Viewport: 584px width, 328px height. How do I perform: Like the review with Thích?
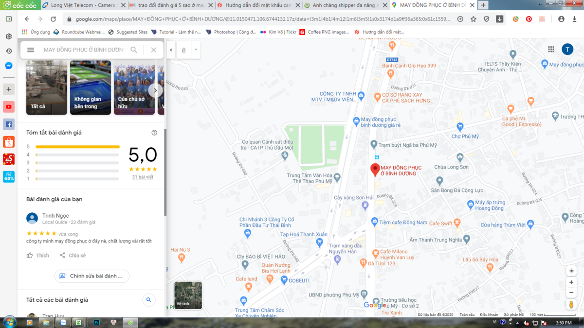click(38, 255)
